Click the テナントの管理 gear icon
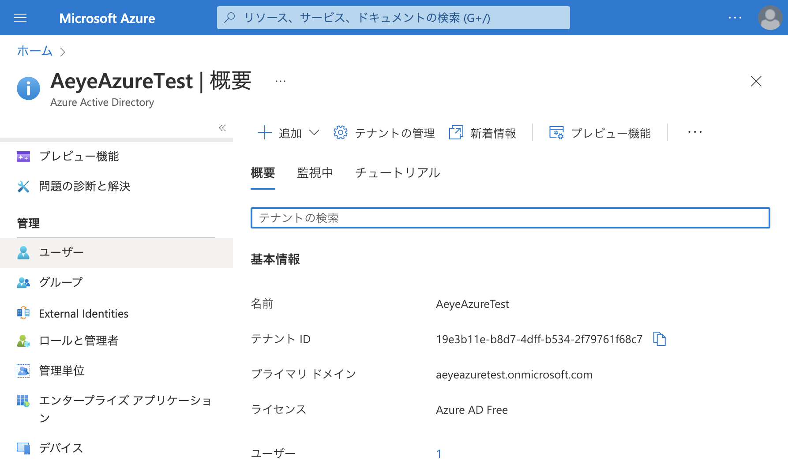The height and width of the screenshot is (468, 788). (x=340, y=132)
